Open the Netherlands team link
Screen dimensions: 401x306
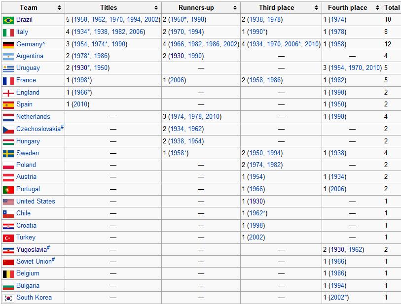33,116
